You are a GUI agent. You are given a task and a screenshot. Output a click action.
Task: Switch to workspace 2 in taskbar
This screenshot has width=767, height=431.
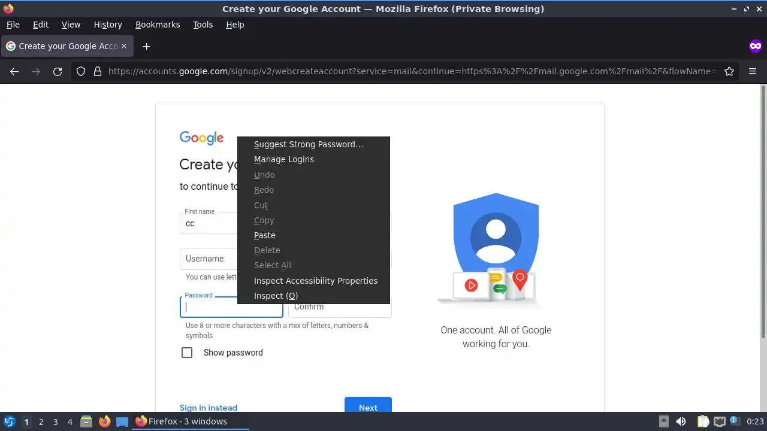click(41, 421)
